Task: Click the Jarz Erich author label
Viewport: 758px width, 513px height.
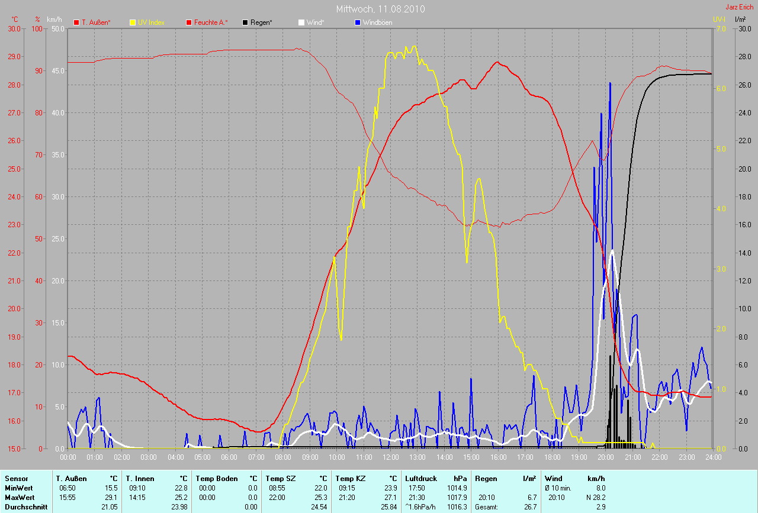Action: click(x=740, y=7)
